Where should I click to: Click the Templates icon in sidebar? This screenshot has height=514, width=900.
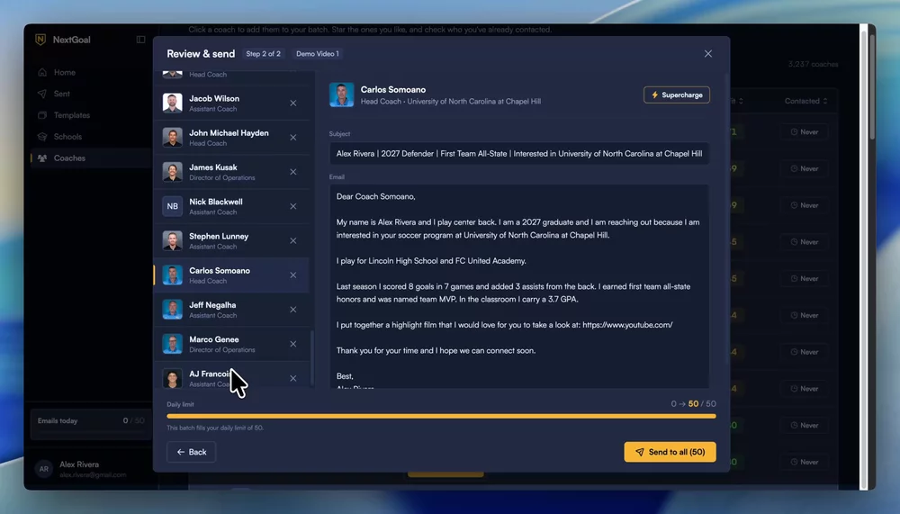(42, 115)
